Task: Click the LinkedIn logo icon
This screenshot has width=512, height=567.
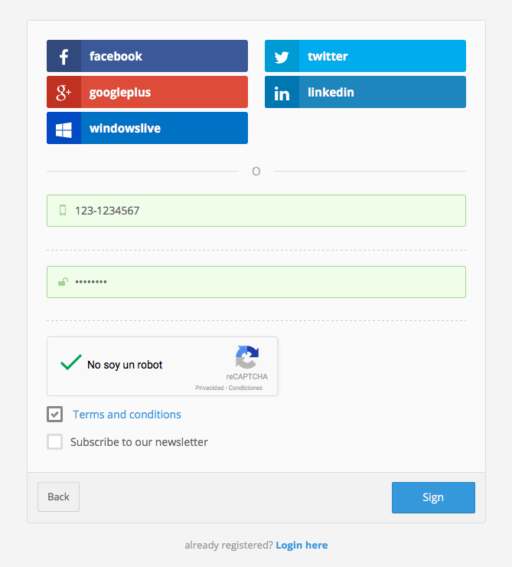Action: pos(282,93)
